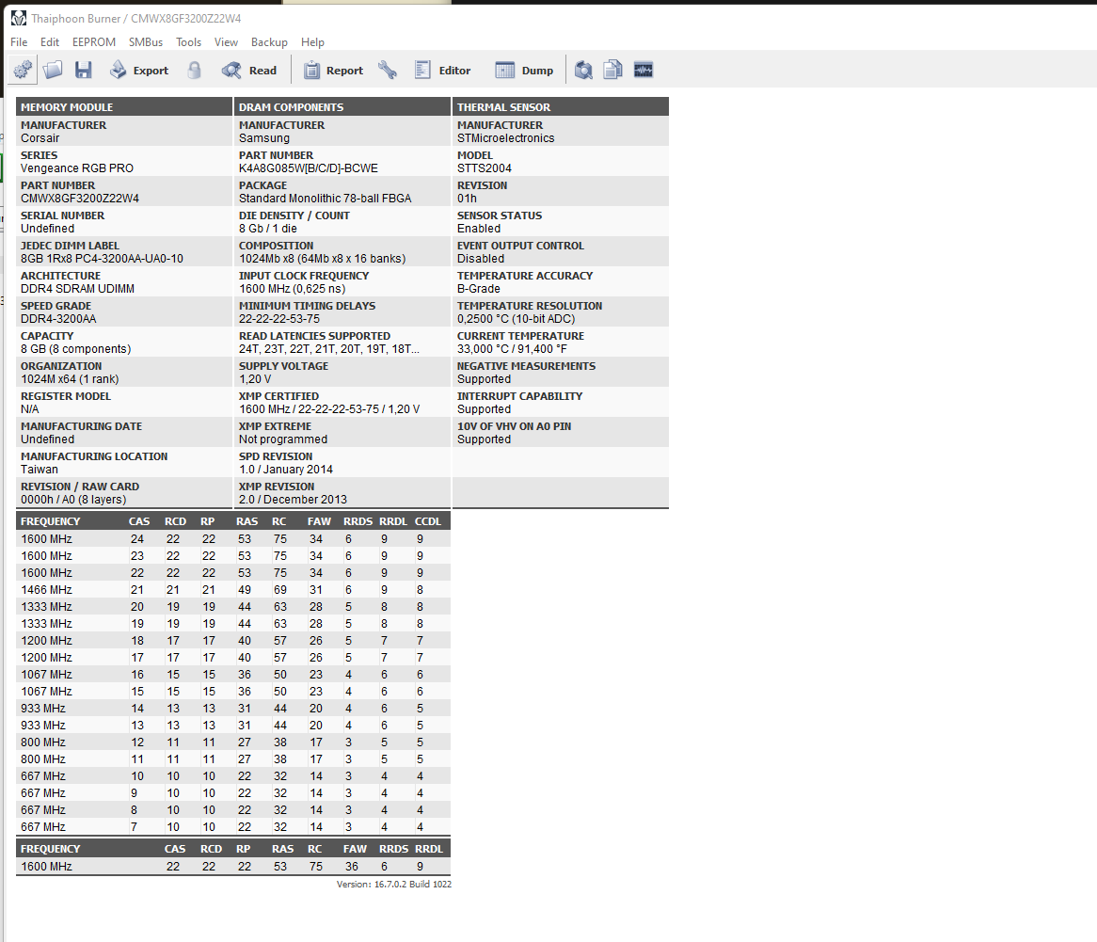Click XMP Certified timing value
The width and height of the screenshot is (1097, 942).
click(329, 408)
